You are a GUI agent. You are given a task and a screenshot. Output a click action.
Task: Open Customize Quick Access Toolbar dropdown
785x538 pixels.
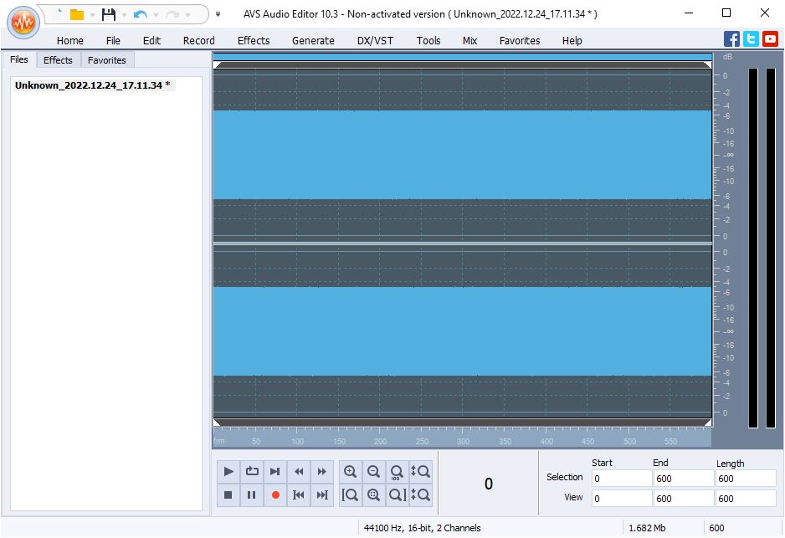(x=218, y=14)
